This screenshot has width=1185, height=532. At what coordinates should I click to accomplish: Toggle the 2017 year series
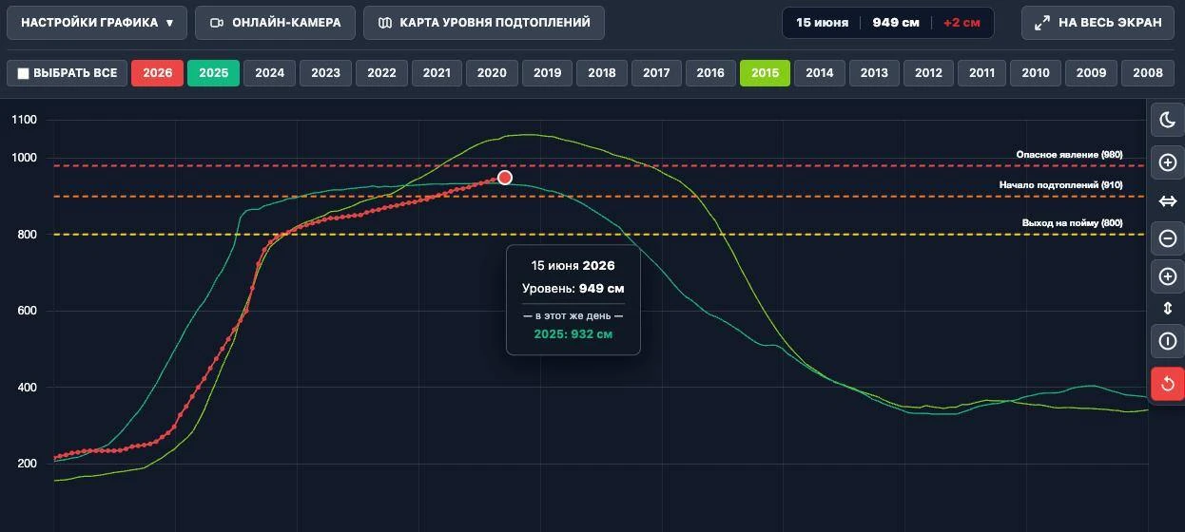pyautogui.click(x=656, y=73)
